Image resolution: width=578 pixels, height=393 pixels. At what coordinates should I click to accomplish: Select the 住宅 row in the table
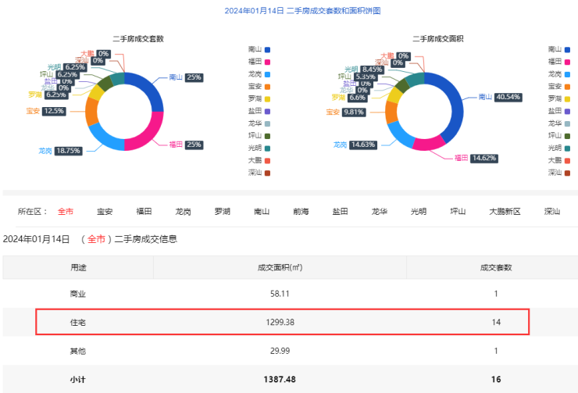pyautogui.click(x=282, y=322)
